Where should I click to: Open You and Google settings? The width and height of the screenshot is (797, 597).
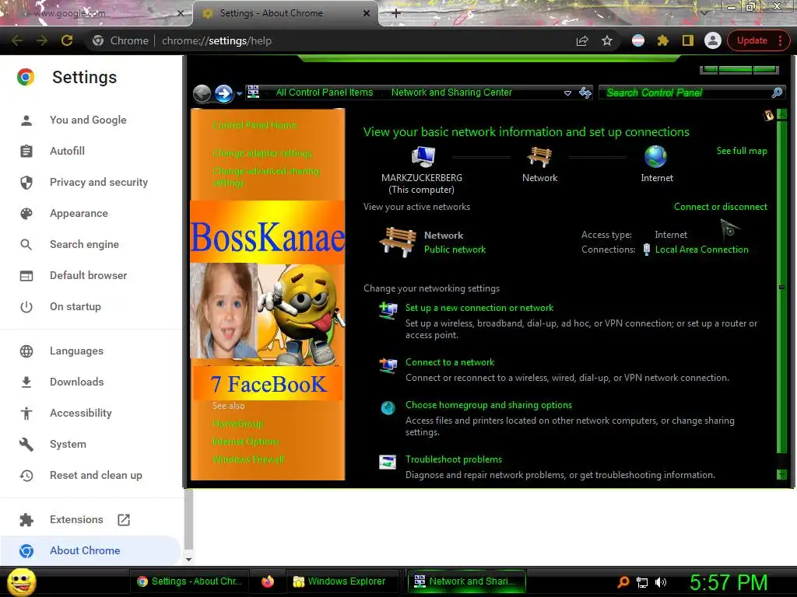point(88,120)
